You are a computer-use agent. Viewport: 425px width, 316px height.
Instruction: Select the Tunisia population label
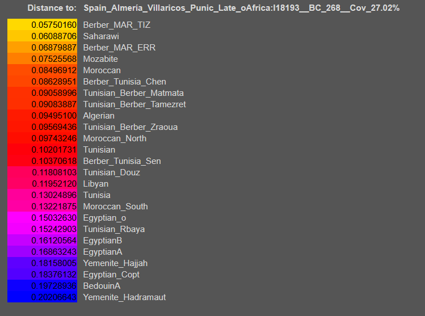pos(97,195)
